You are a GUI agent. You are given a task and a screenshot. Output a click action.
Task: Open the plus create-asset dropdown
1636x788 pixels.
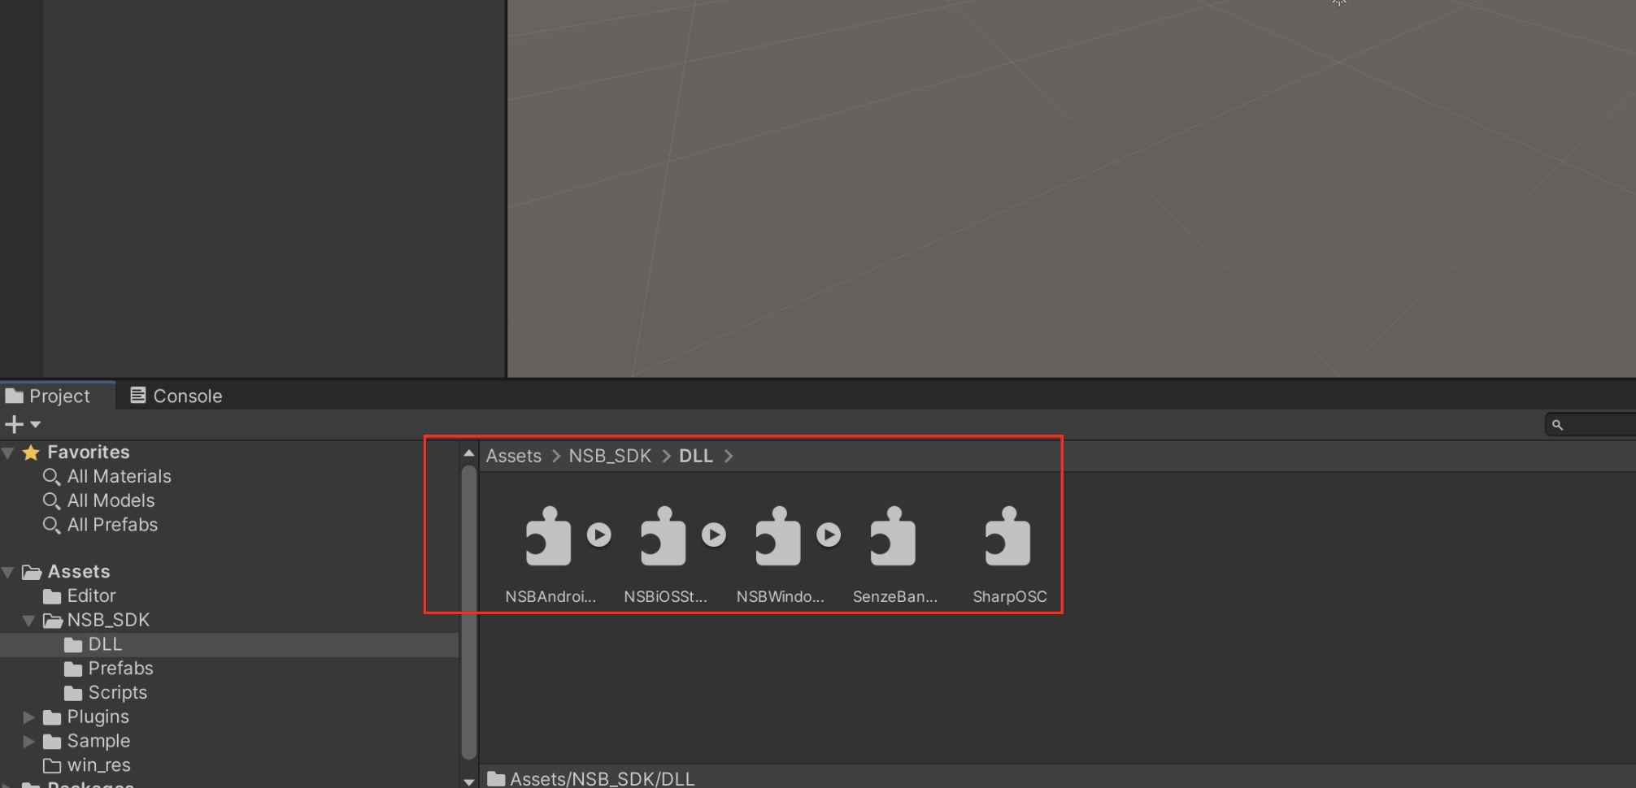pyautogui.click(x=22, y=424)
